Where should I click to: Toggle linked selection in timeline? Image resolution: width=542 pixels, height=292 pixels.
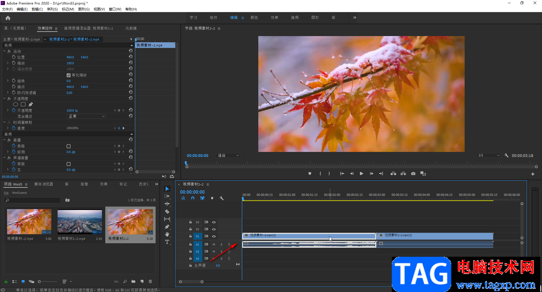(x=202, y=198)
